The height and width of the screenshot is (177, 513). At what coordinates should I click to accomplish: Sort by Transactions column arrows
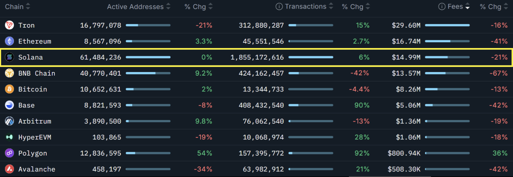(x=331, y=7)
